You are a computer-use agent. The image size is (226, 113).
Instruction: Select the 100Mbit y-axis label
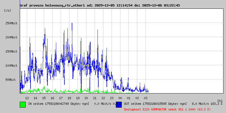point(11,66)
